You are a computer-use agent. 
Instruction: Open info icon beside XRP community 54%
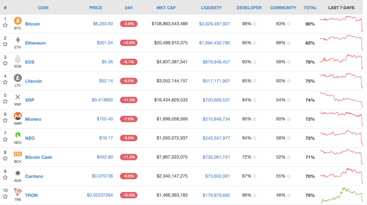click(289, 100)
